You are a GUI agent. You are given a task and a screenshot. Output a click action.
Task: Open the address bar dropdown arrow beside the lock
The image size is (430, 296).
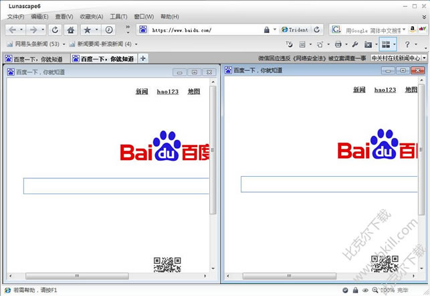click(274, 29)
